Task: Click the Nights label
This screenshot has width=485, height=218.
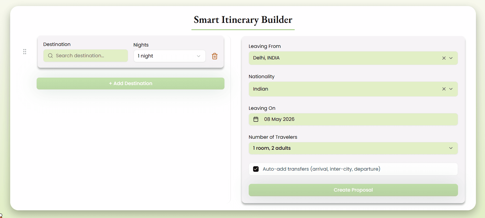Action: point(141,45)
